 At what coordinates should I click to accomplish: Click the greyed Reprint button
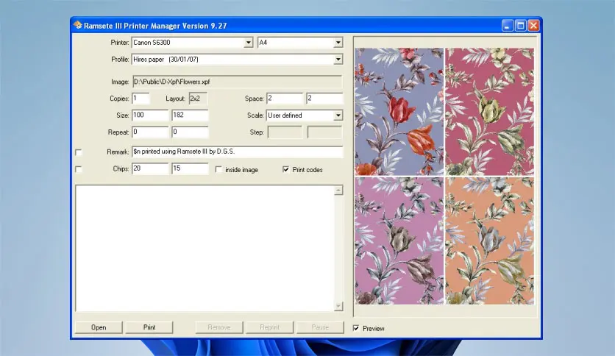click(x=269, y=327)
